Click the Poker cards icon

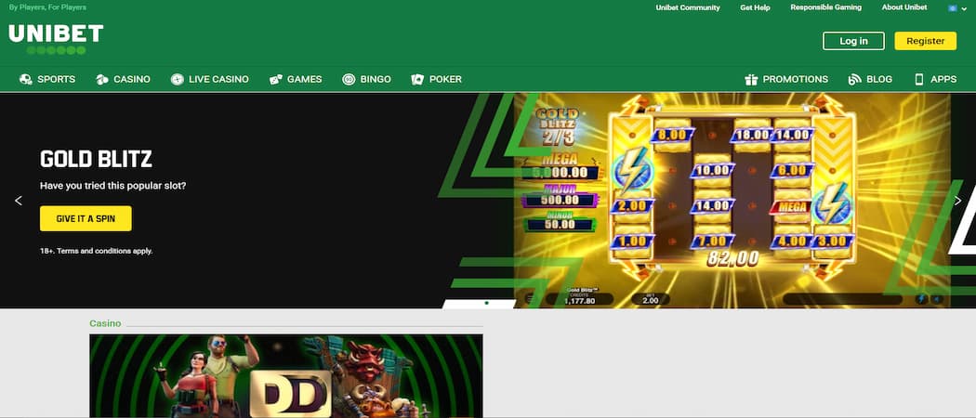click(417, 80)
